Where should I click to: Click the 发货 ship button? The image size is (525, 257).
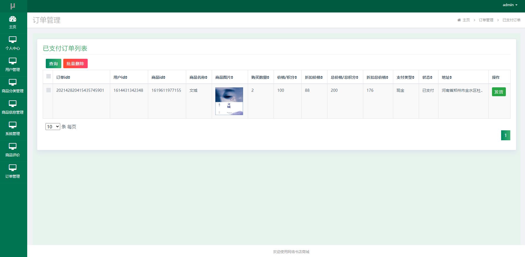499,92
